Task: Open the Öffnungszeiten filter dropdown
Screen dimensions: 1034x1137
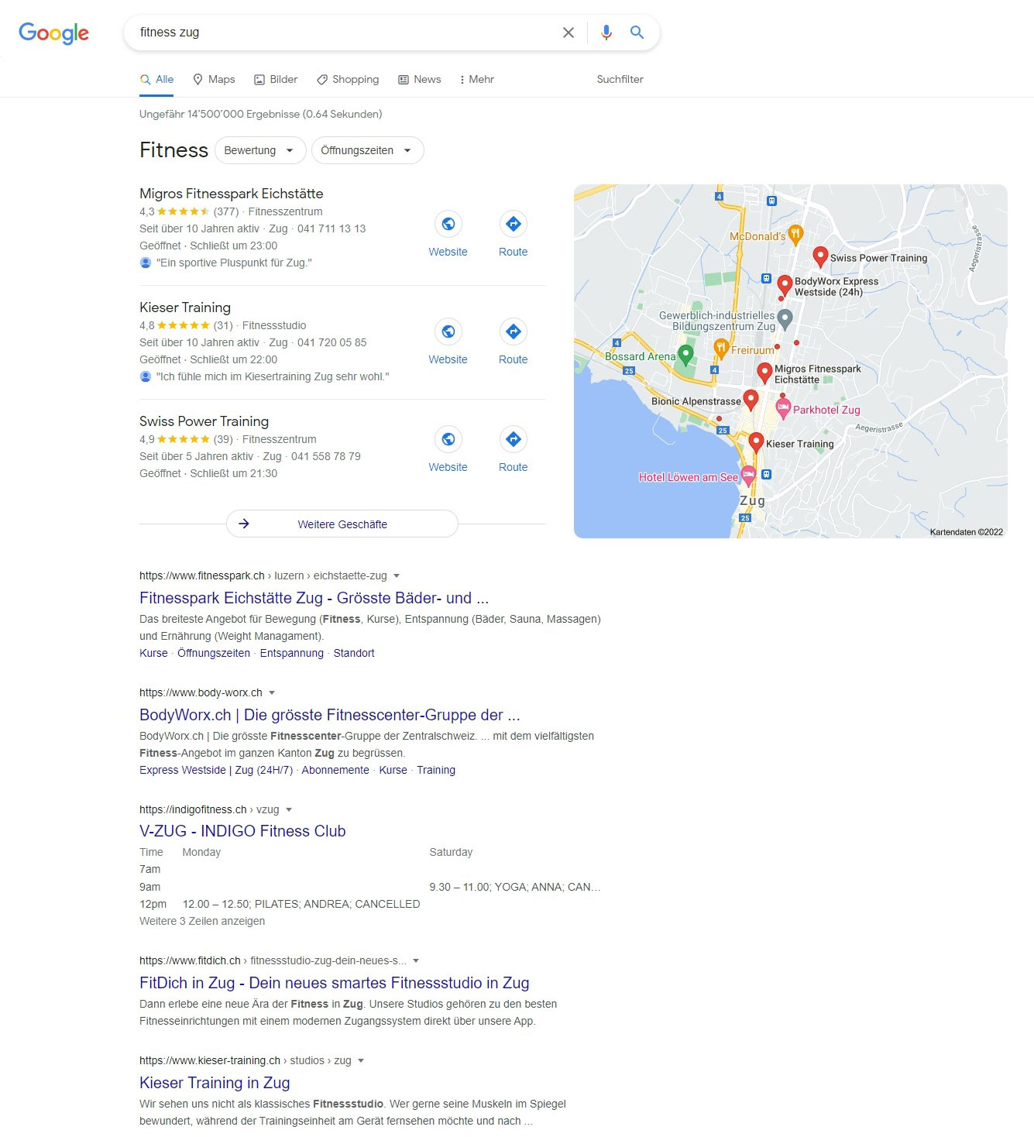Action: 367,150
